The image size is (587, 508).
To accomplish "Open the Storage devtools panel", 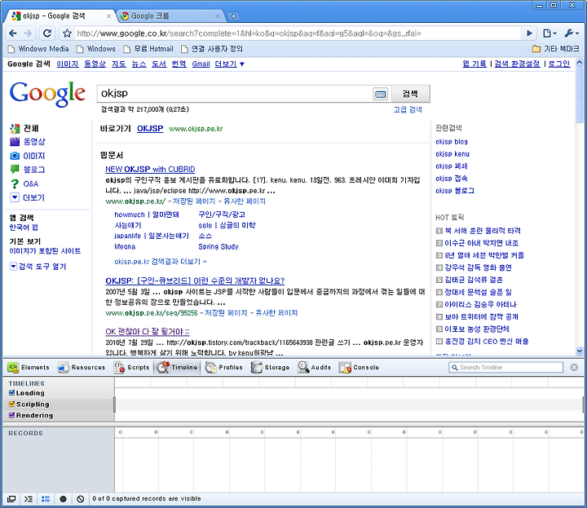I will click(271, 367).
